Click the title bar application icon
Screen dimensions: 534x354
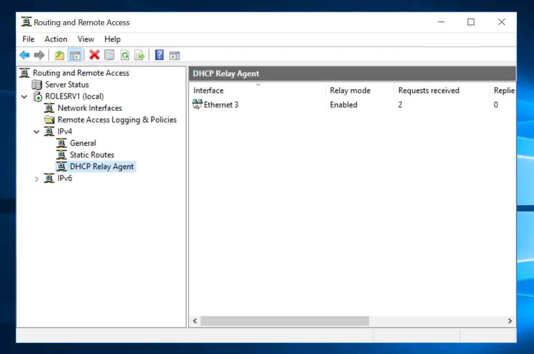[x=26, y=22]
